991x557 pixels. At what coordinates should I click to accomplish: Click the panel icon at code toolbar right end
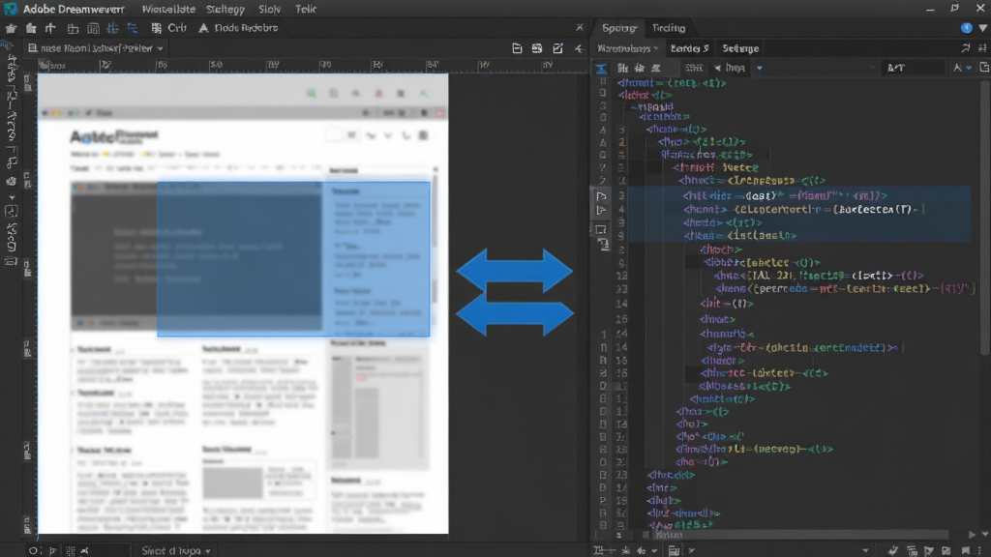point(983,68)
